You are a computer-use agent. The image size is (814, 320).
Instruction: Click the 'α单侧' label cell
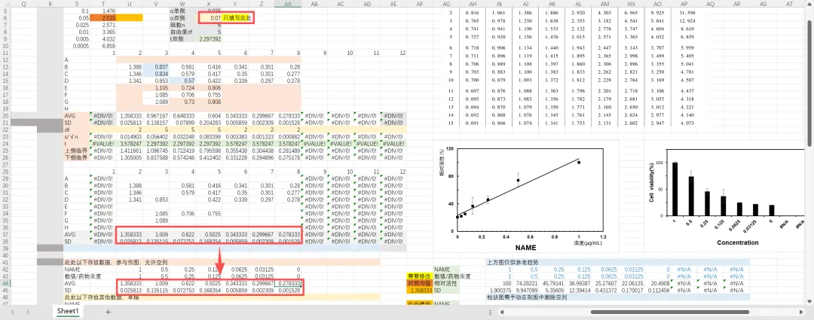[x=182, y=11]
